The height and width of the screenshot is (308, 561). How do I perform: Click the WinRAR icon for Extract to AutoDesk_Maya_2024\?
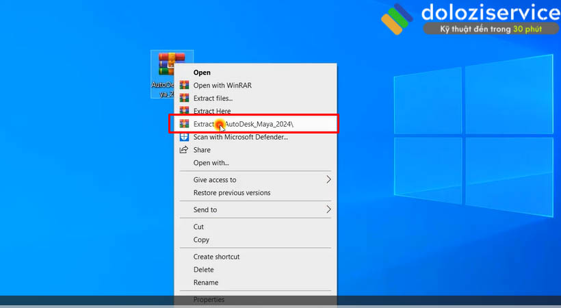click(x=183, y=124)
